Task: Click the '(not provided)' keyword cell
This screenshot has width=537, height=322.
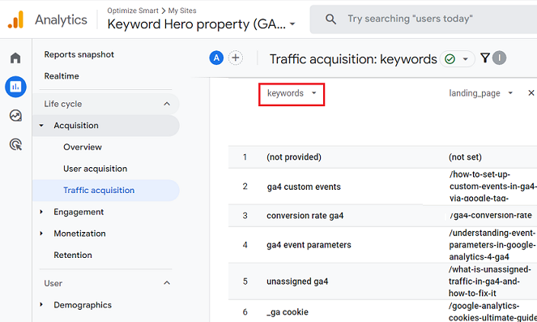Action: tap(294, 157)
